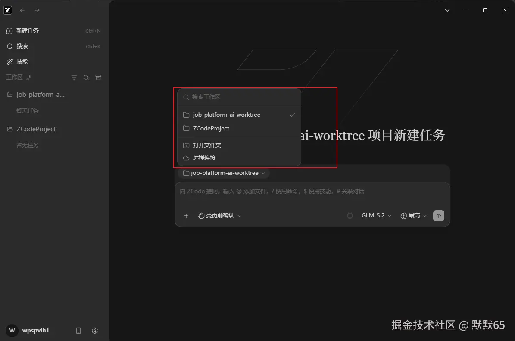Click the ZCode logo icon

click(x=8, y=10)
